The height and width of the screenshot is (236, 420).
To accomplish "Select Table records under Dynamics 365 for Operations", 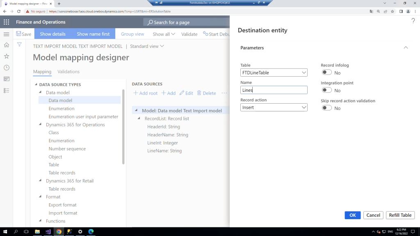I will pyautogui.click(x=62, y=173).
